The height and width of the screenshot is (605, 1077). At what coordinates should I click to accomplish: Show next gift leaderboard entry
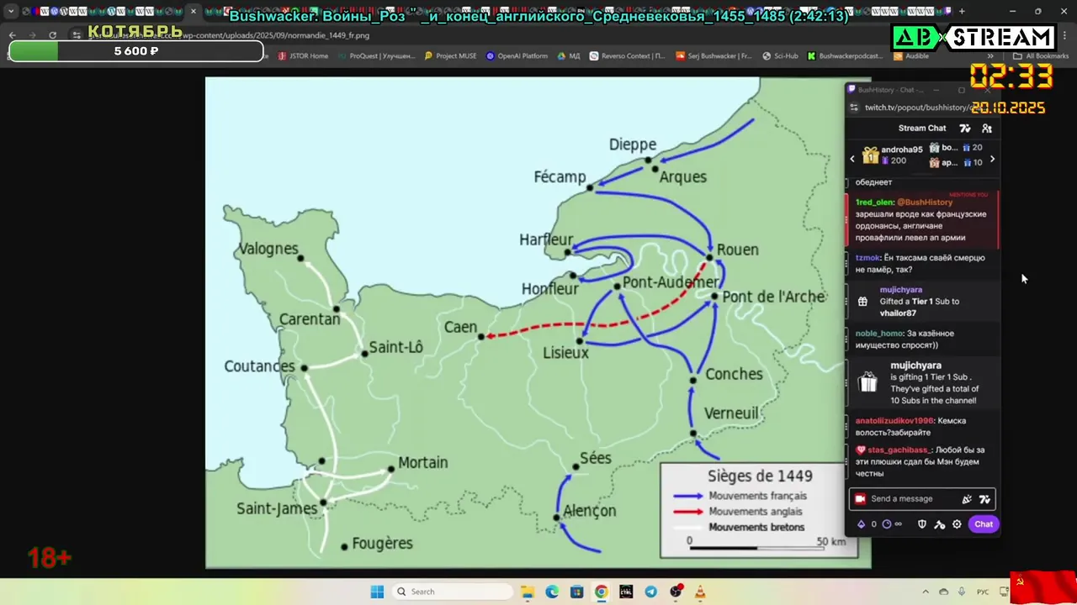(992, 159)
